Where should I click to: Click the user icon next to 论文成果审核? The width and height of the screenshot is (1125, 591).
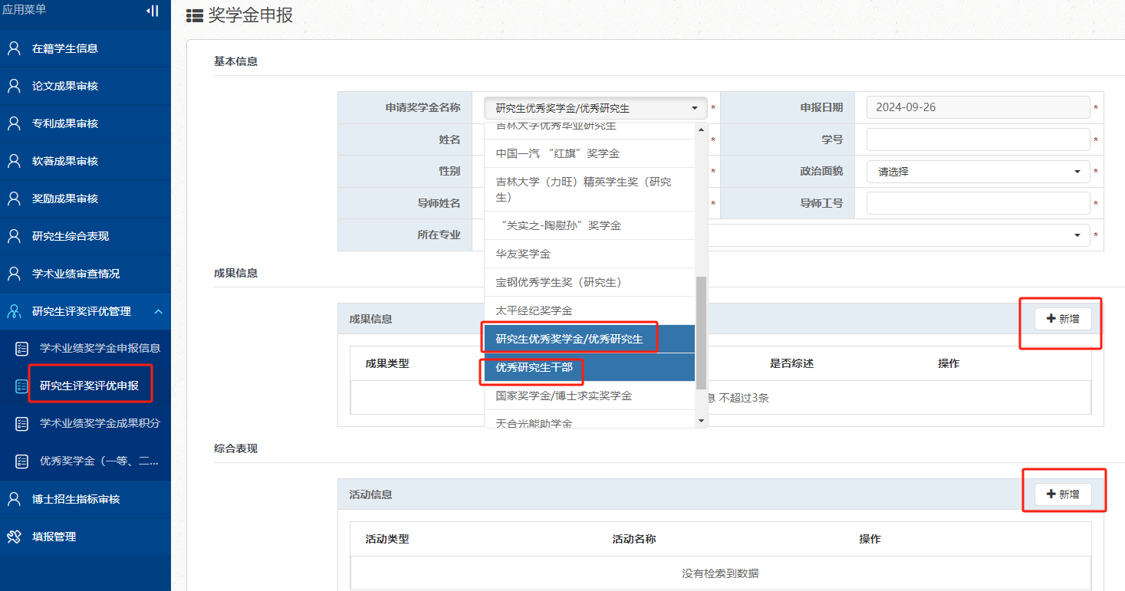(x=14, y=86)
